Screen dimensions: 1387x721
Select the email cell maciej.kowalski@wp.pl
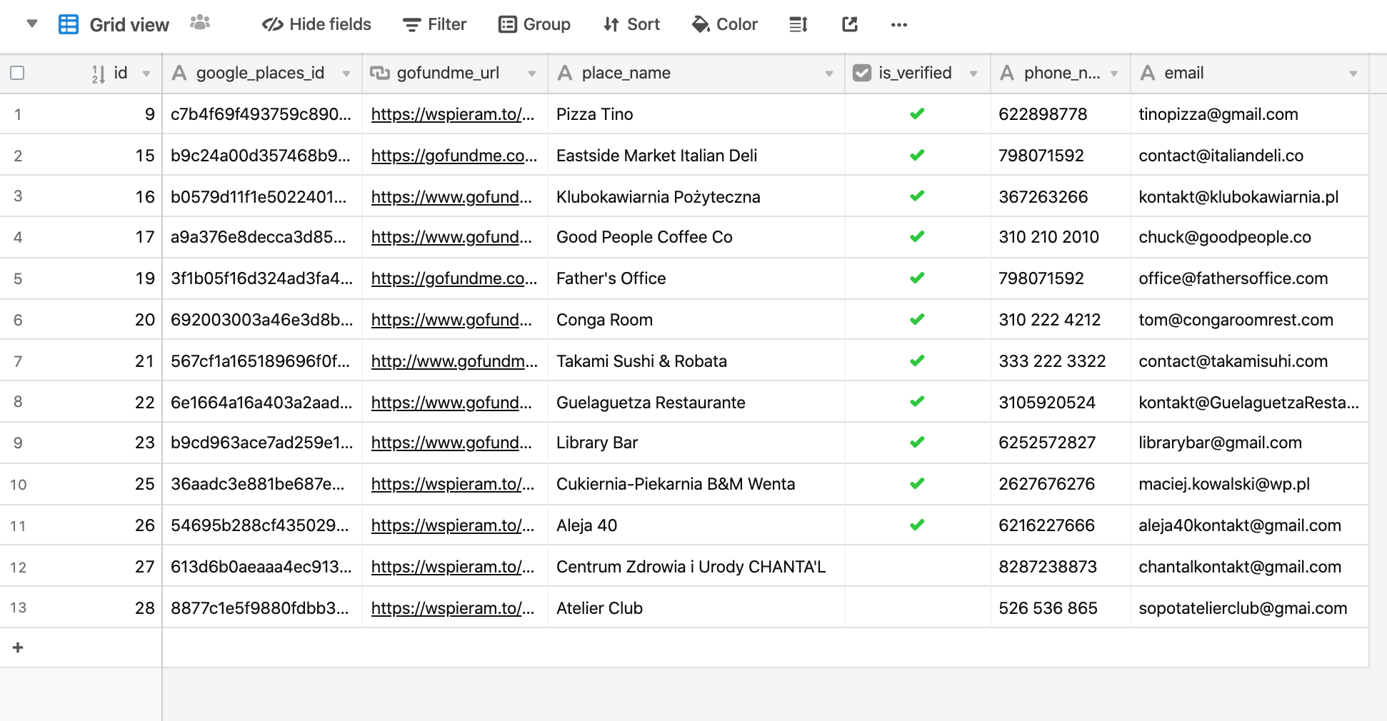pos(1250,484)
